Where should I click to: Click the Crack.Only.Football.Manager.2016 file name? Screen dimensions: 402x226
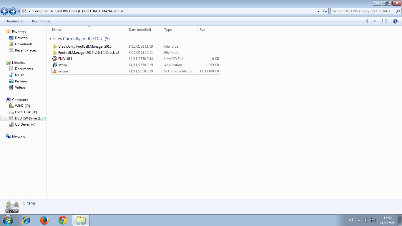pos(85,46)
